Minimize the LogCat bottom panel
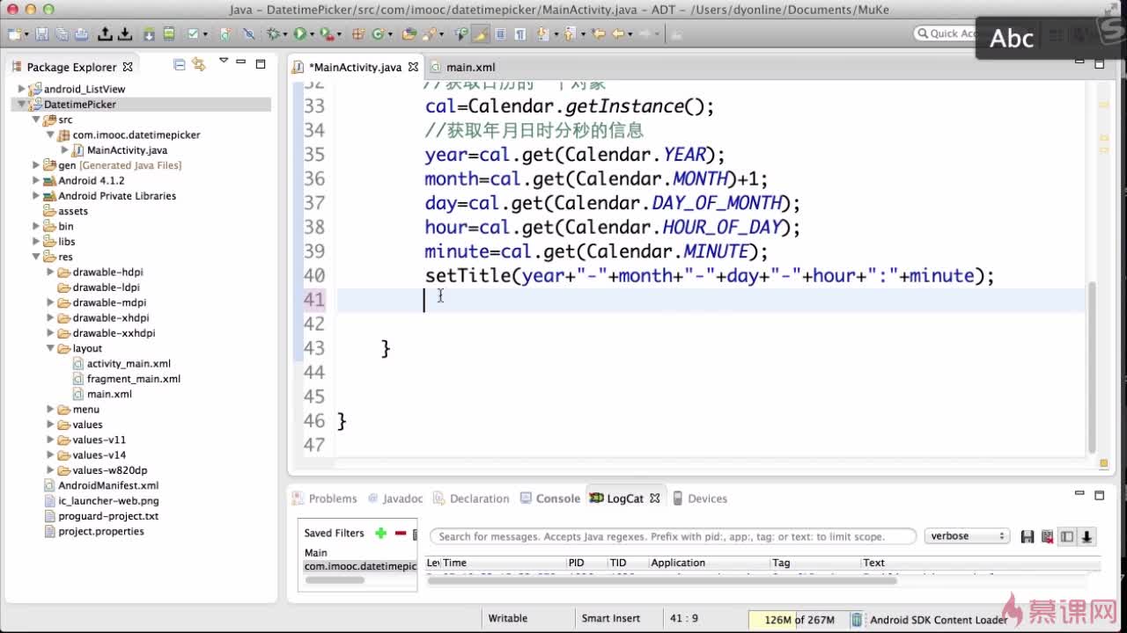The height and width of the screenshot is (633, 1127). coord(1079,494)
